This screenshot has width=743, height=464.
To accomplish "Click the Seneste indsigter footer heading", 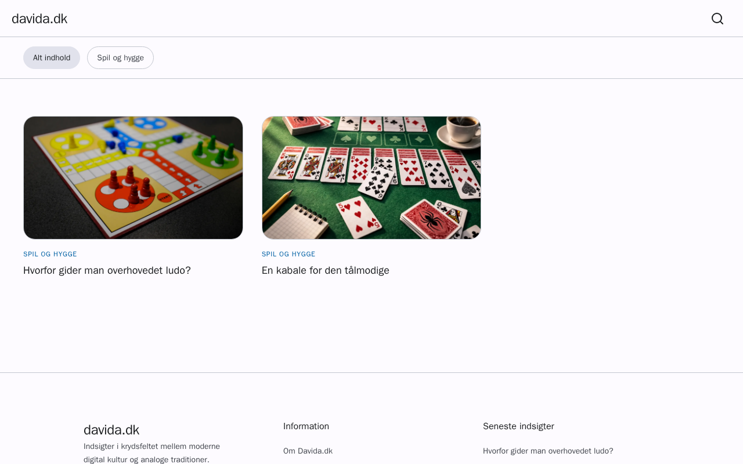I will point(518,426).
